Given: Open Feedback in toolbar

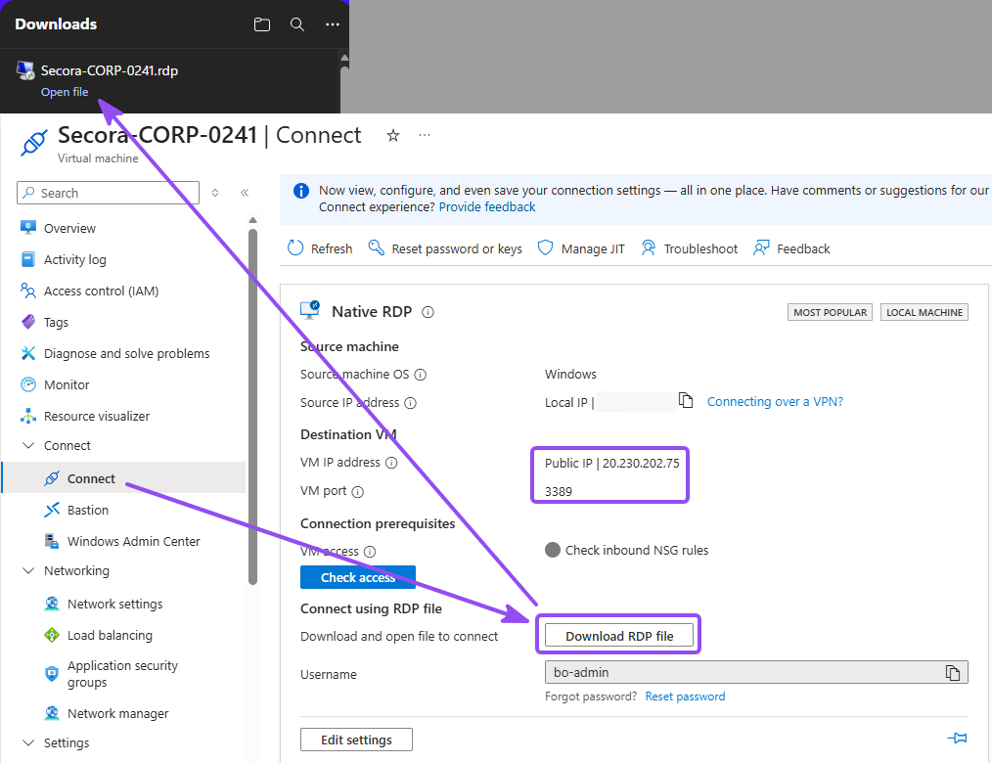Looking at the screenshot, I should pyautogui.click(x=791, y=248).
